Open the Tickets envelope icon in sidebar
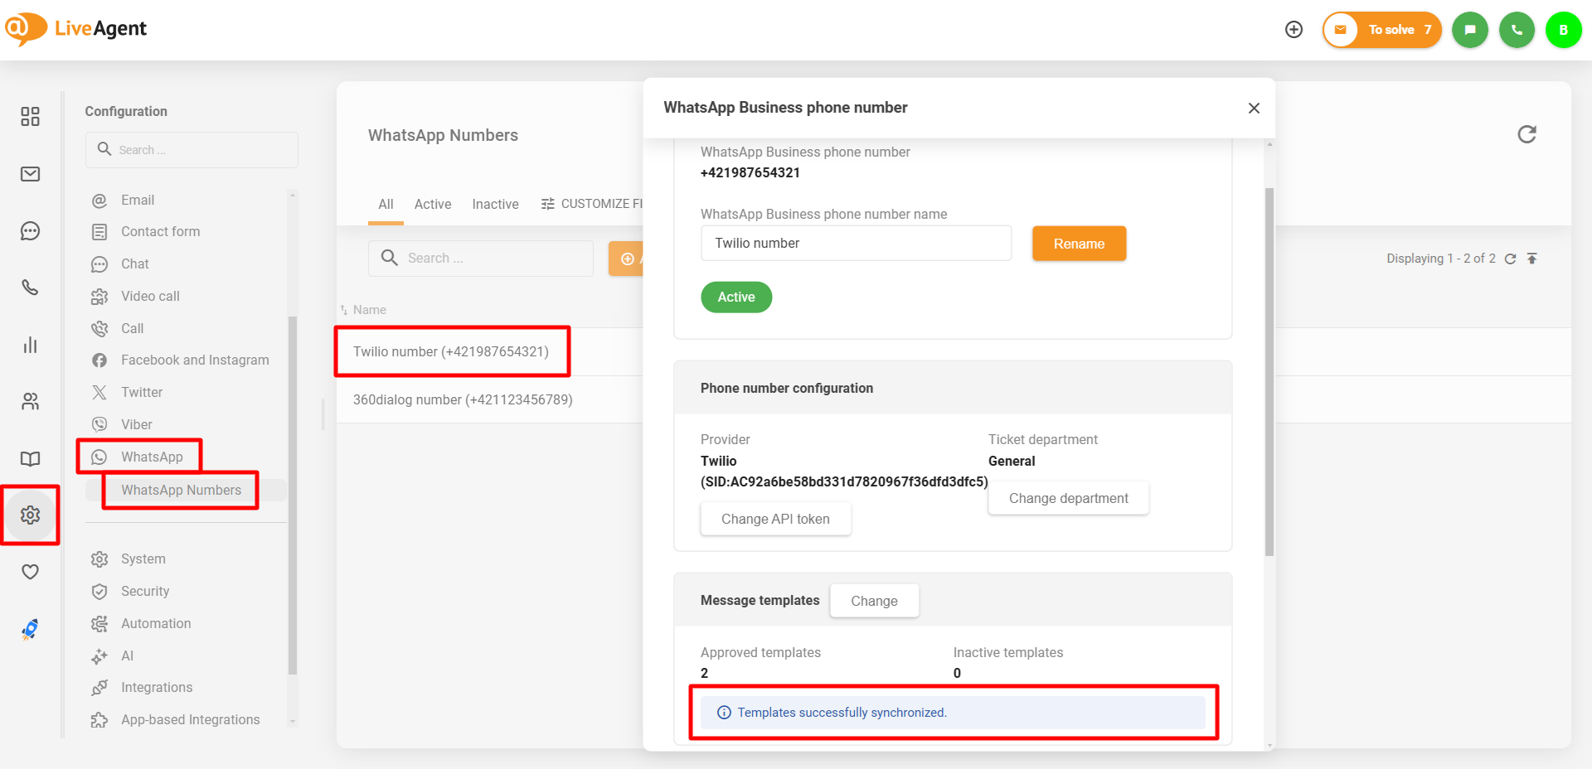Image resolution: width=1592 pixels, height=769 pixels. (31, 174)
